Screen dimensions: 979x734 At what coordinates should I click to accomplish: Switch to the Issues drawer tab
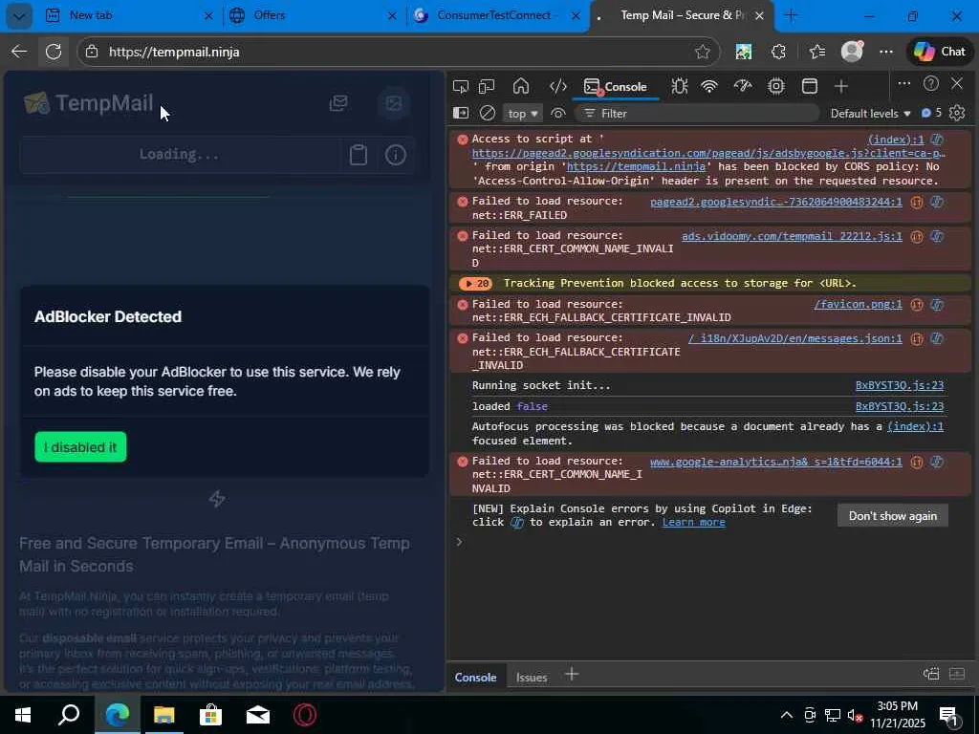[532, 678]
